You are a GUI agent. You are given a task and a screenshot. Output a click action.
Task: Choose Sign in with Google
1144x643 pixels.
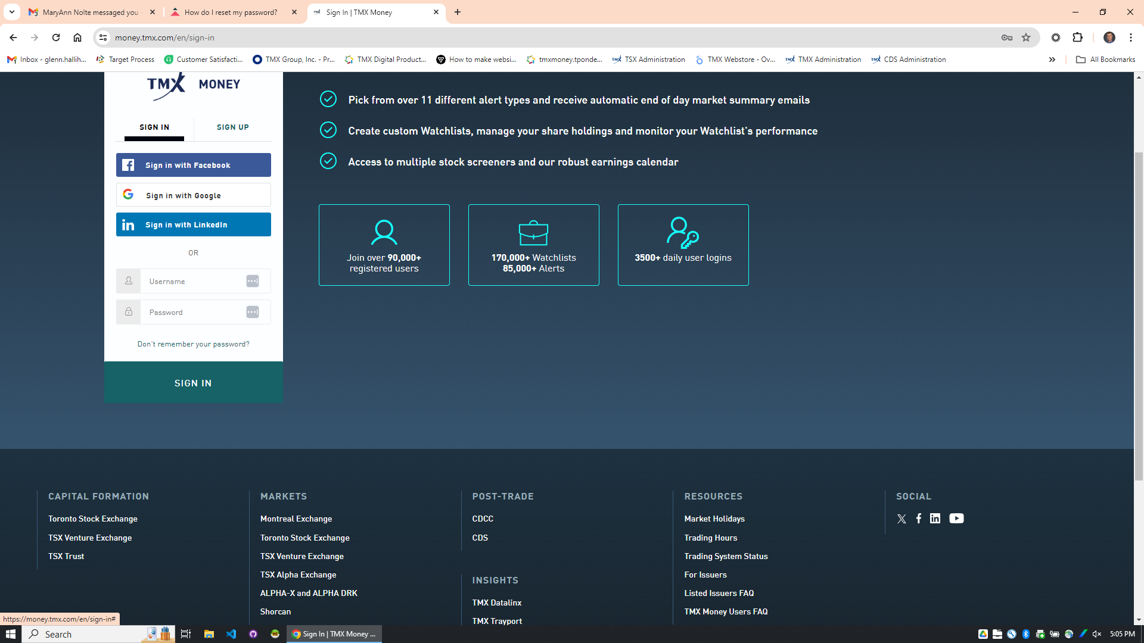(x=194, y=195)
